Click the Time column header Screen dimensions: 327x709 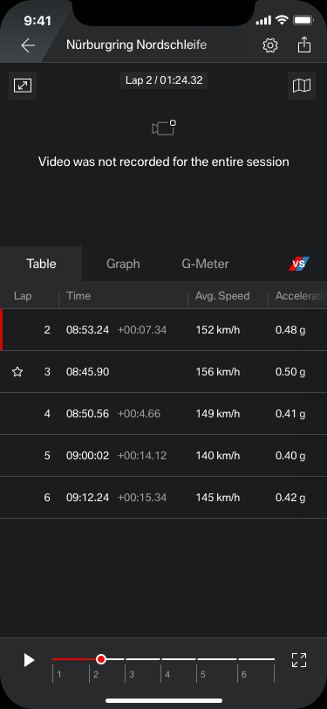click(x=78, y=296)
